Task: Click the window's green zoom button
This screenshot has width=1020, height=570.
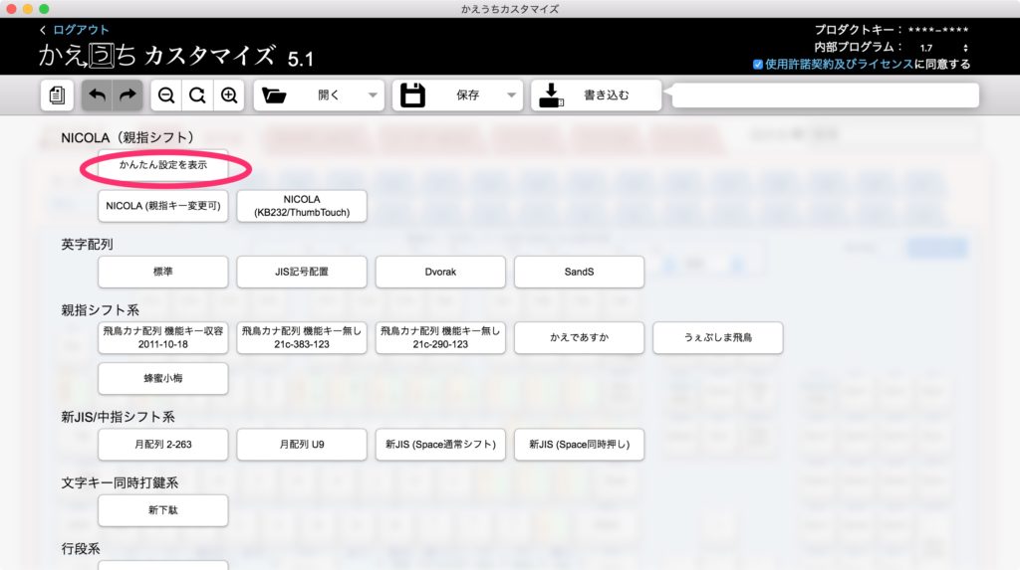Action: pyautogui.click(x=44, y=9)
